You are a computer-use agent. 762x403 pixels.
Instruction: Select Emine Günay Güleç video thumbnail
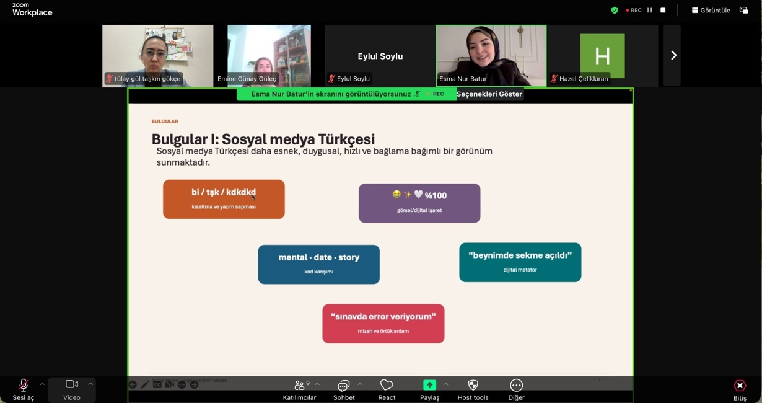(x=269, y=56)
